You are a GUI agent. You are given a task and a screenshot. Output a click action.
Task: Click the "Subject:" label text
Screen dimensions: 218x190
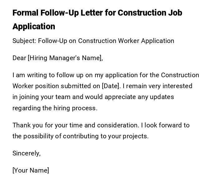click(24, 41)
